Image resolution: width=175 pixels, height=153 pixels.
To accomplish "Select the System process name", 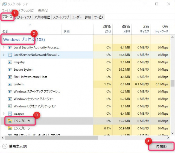I will click(19, 84).
